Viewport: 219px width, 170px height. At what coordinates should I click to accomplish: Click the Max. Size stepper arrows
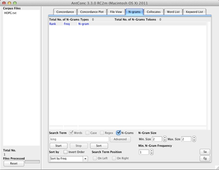[x=194, y=139]
